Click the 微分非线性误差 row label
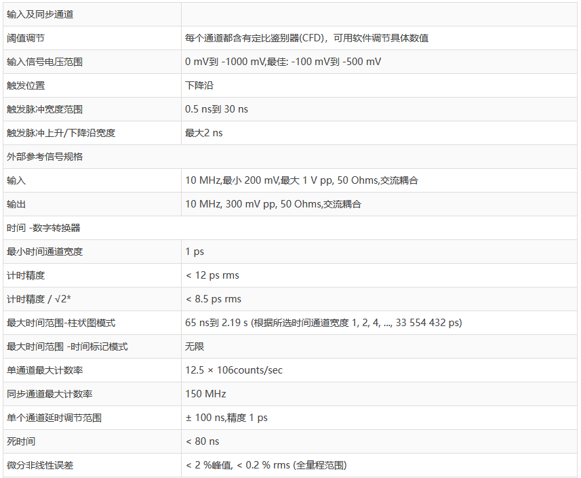The width and height of the screenshot is (581, 478). (40, 465)
